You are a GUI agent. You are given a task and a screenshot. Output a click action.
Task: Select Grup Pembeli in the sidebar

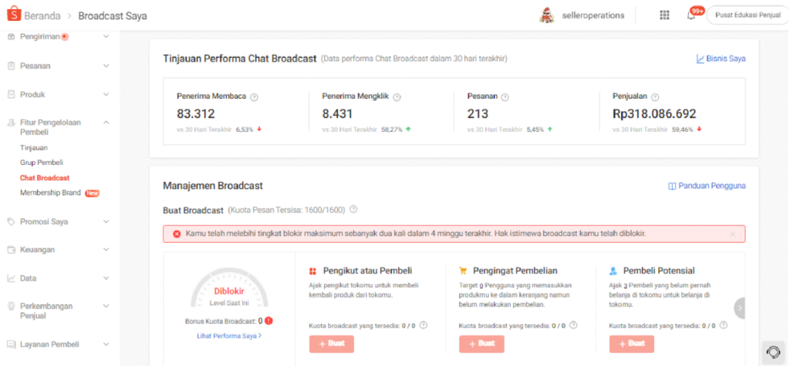pos(42,163)
